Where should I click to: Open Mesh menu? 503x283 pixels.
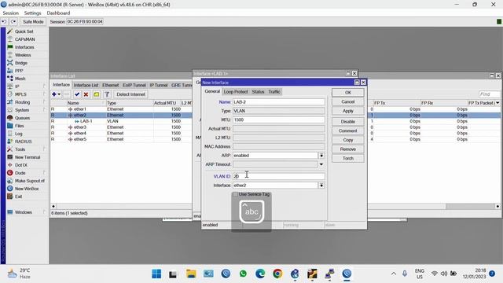coord(20,79)
